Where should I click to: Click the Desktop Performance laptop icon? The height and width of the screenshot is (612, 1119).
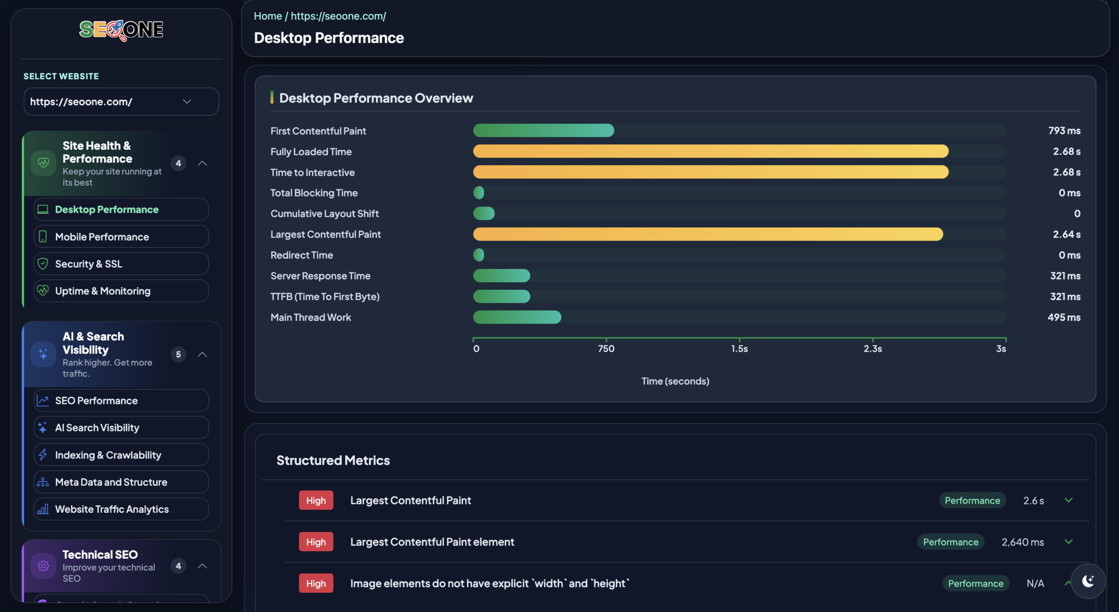[43, 210]
